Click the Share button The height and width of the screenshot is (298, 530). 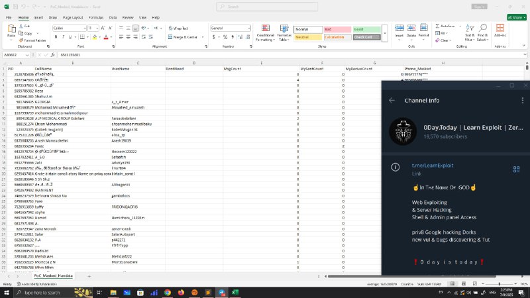(x=517, y=17)
